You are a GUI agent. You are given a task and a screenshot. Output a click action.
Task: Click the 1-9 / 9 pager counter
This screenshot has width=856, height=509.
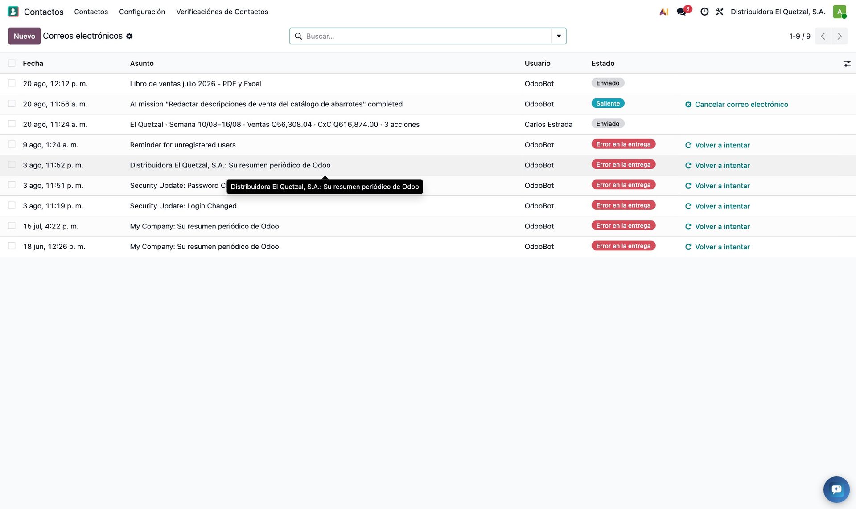[x=799, y=36]
